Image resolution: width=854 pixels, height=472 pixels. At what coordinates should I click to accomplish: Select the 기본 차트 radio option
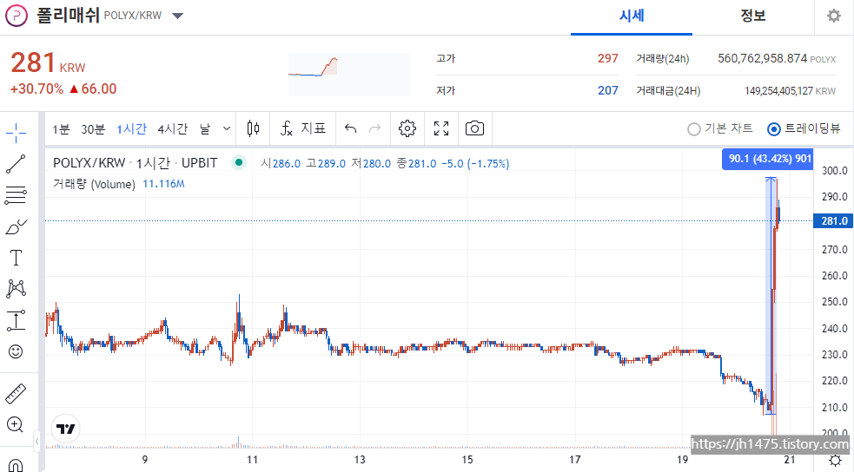coord(719,129)
